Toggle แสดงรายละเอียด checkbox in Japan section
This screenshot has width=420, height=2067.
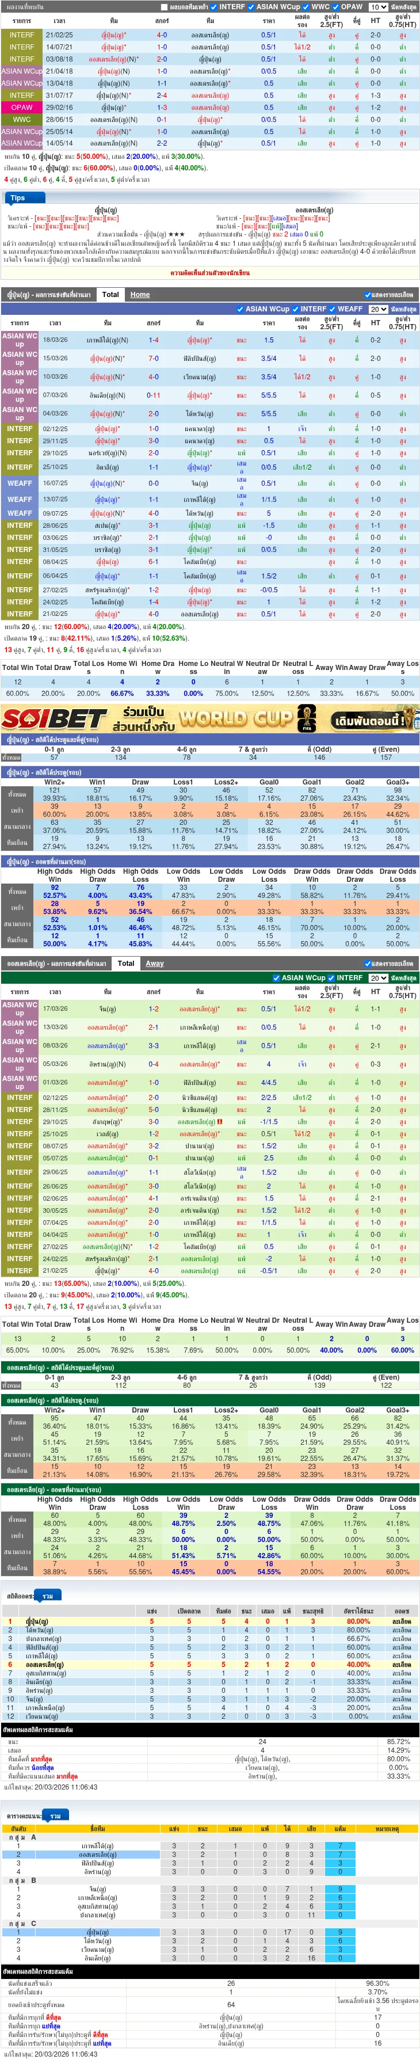click(x=368, y=295)
